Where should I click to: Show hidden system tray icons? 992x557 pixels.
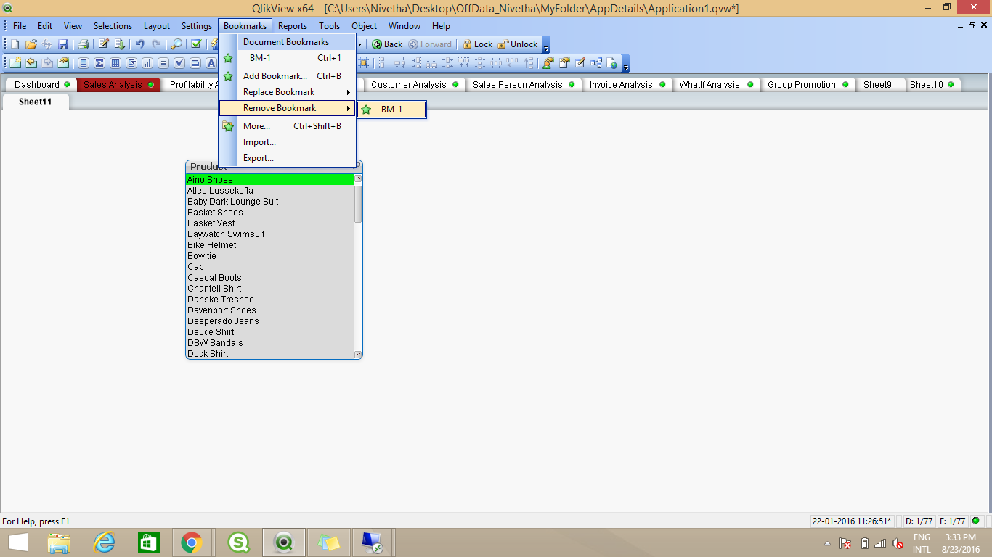click(827, 543)
